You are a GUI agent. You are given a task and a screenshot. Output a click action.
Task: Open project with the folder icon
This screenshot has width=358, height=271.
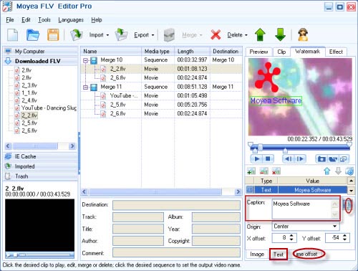click(x=33, y=35)
